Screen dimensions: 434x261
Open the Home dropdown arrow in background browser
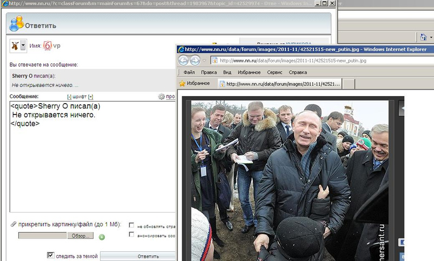431,37
